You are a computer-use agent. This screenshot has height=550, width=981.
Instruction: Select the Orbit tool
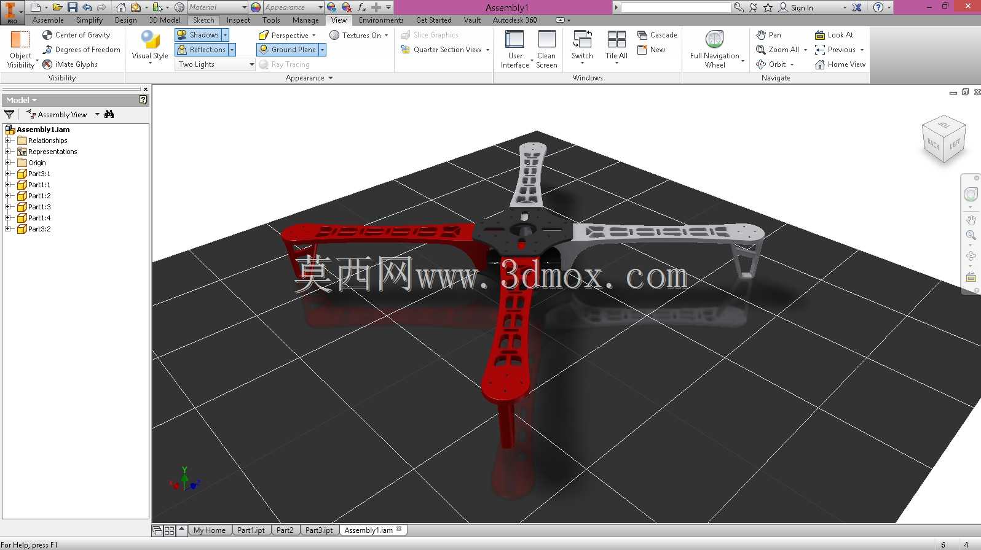click(x=771, y=64)
